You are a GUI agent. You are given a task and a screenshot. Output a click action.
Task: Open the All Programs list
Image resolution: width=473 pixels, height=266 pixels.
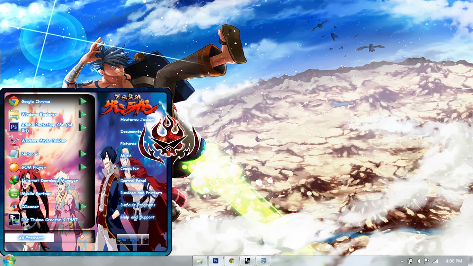pyautogui.click(x=29, y=238)
